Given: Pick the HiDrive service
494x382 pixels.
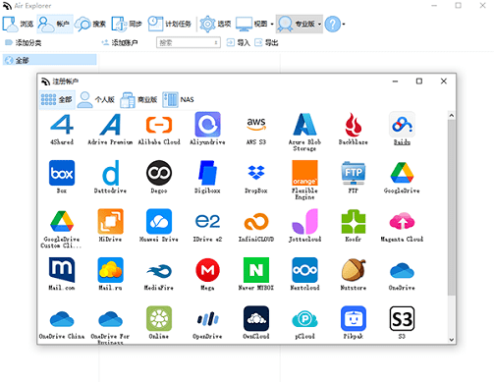Looking at the screenshot, I should (x=110, y=226).
